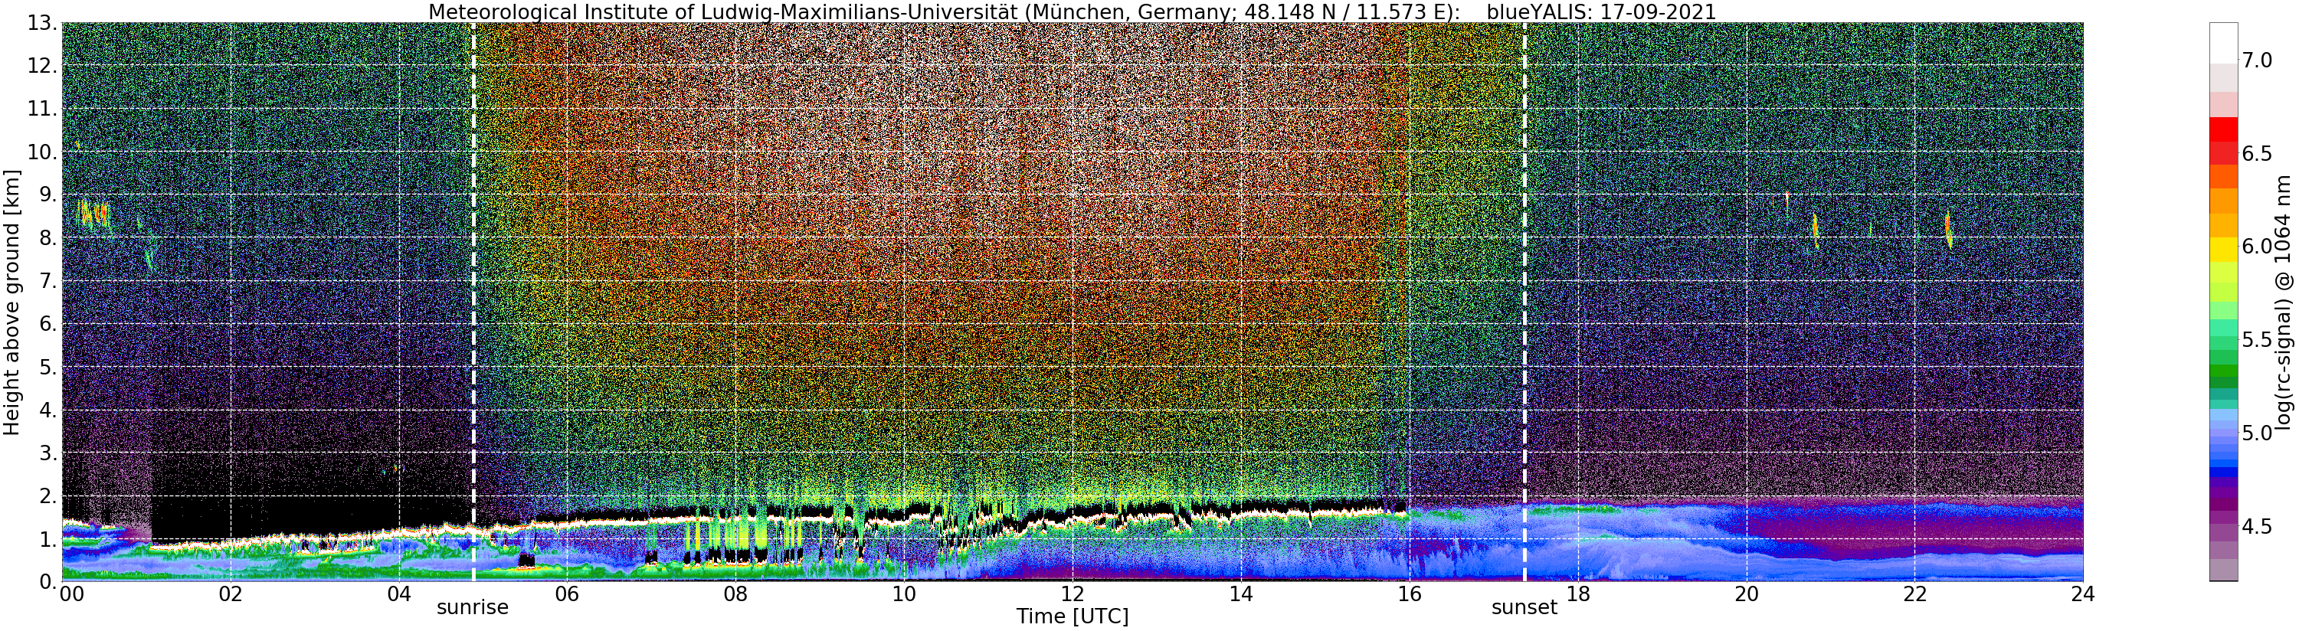Click the cirrus cloud echo near 00 UTC
Viewport: 2299px width, 631px height.
tap(93, 214)
